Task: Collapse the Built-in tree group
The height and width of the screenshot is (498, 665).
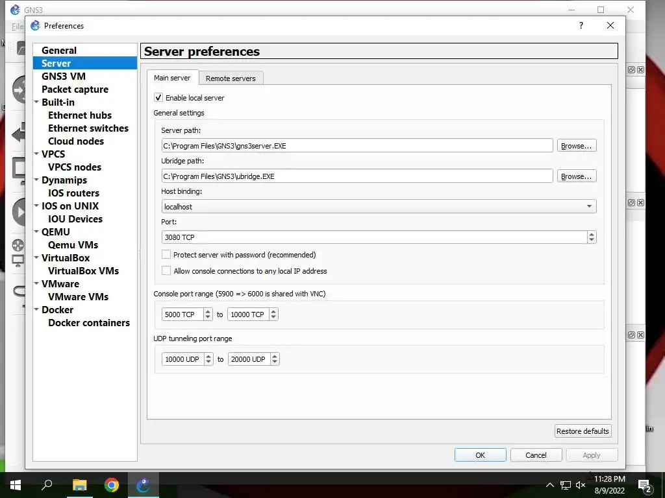Action: click(36, 102)
